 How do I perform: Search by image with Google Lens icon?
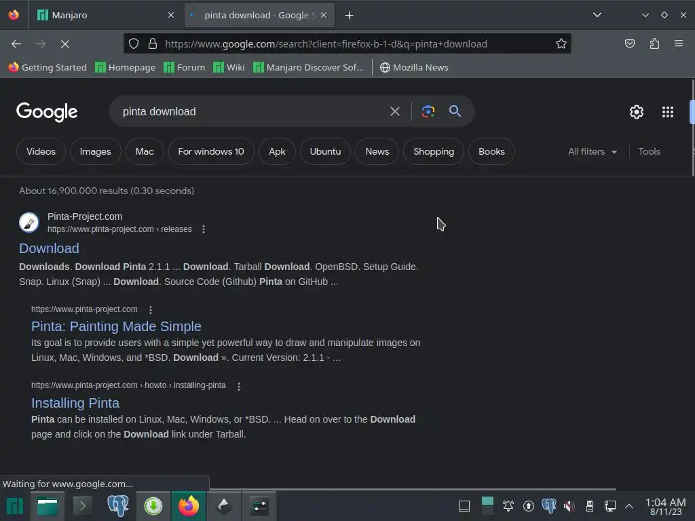[x=428, y=112]
